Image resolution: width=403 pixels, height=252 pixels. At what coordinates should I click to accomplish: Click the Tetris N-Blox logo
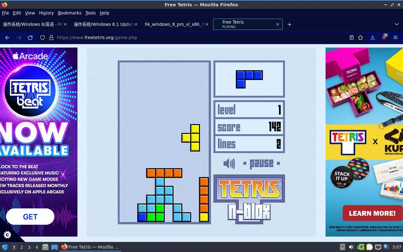click(x=249, y=199)
